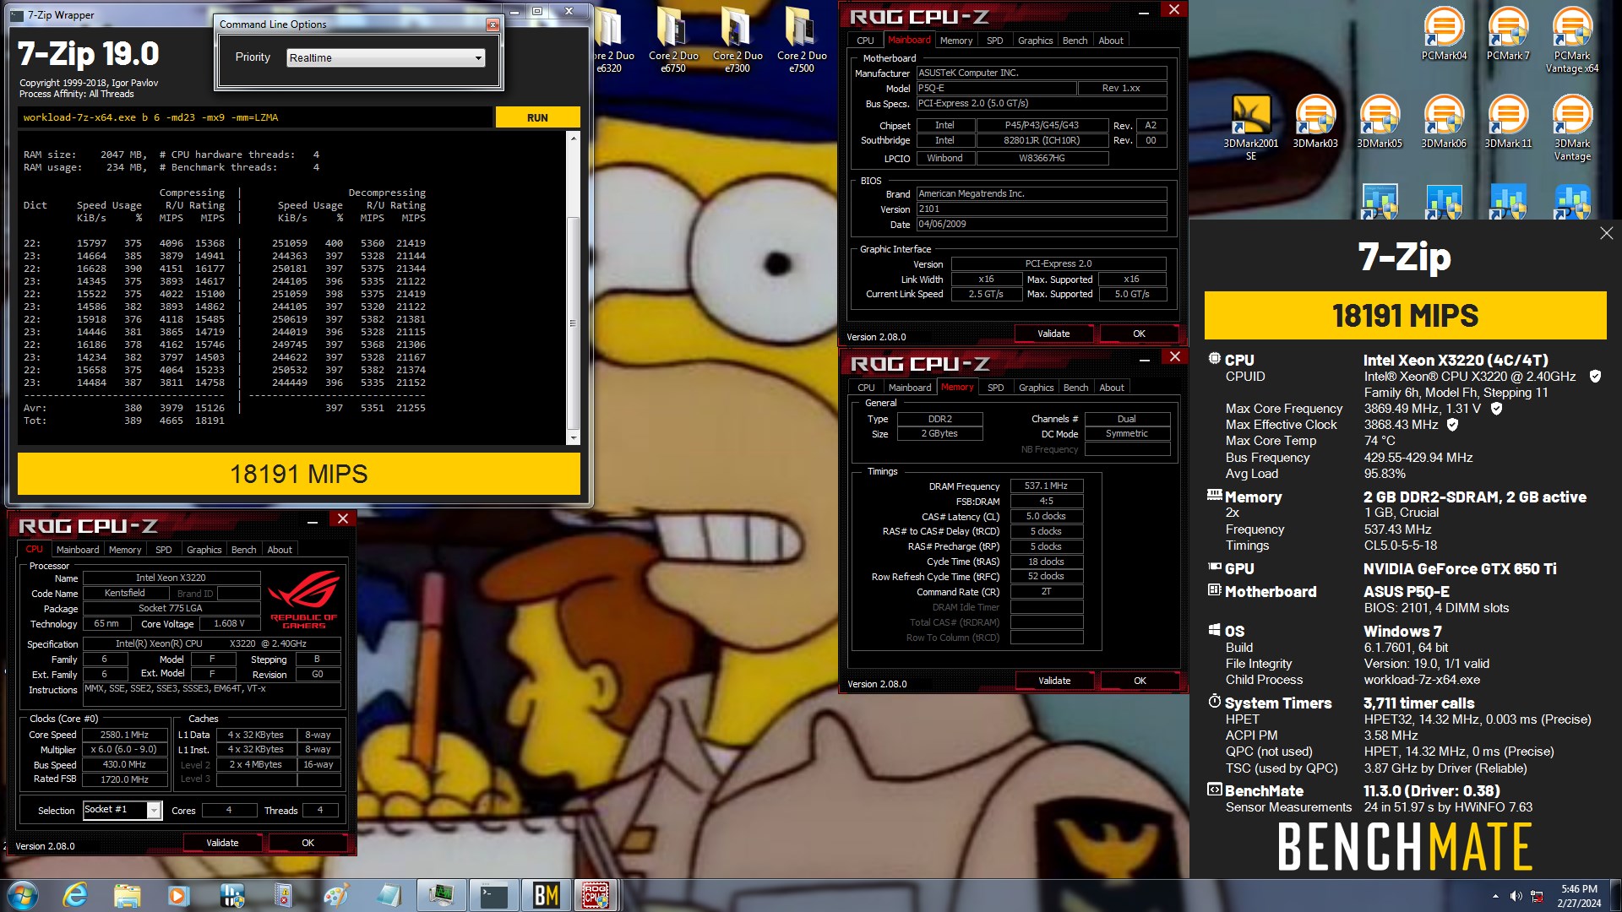Open the Core 2 Duo e7300 folder

(738, 40)
